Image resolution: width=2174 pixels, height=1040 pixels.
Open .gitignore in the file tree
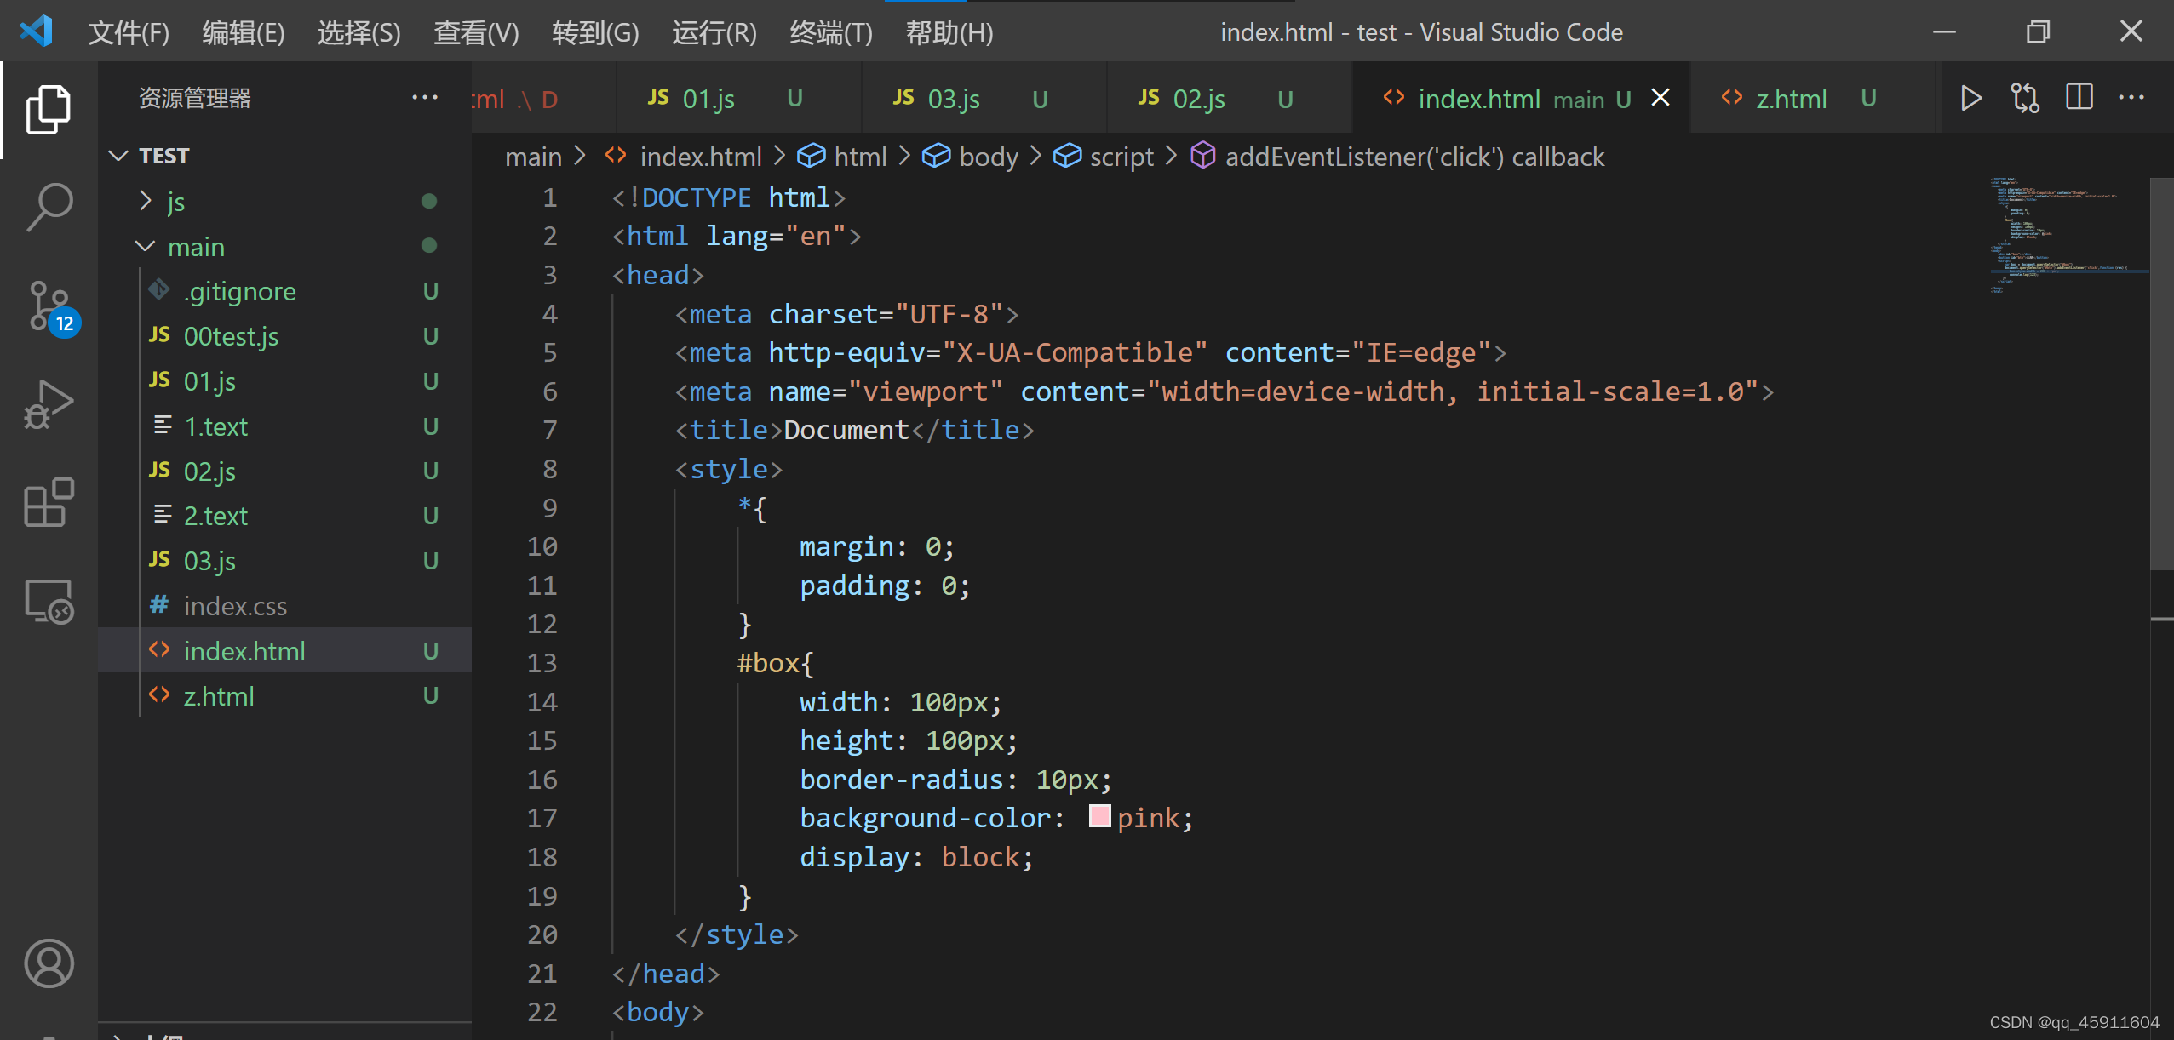(x=284, y=292)
